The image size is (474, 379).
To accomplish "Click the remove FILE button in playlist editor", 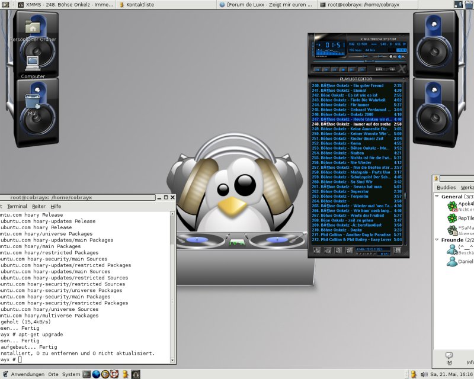I will [328, 250].
